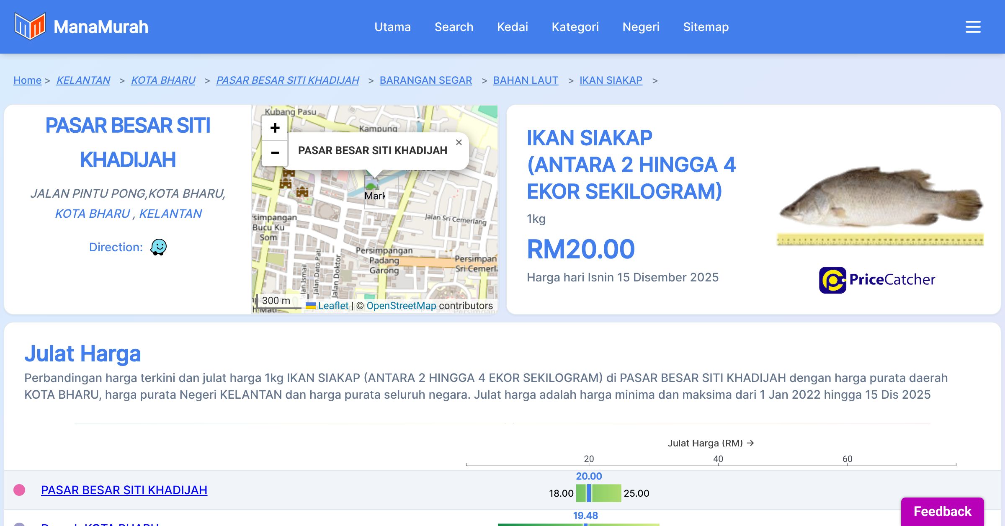Click the ManaMurah logo icon
Image resolution: width=1005 pixels, height=526 pixels.
[30, 26]
